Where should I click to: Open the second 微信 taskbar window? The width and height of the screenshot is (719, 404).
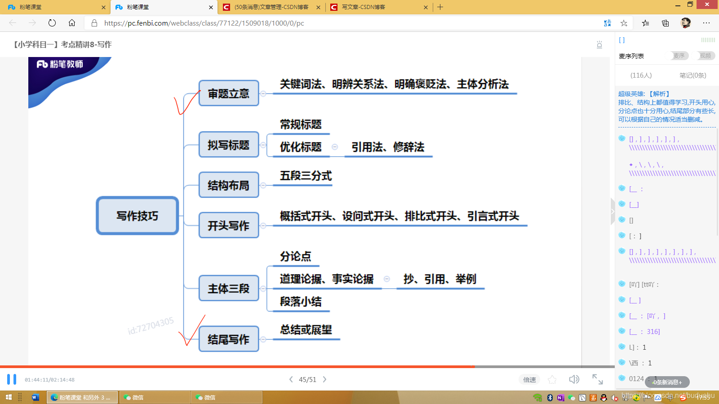[227, 397]
